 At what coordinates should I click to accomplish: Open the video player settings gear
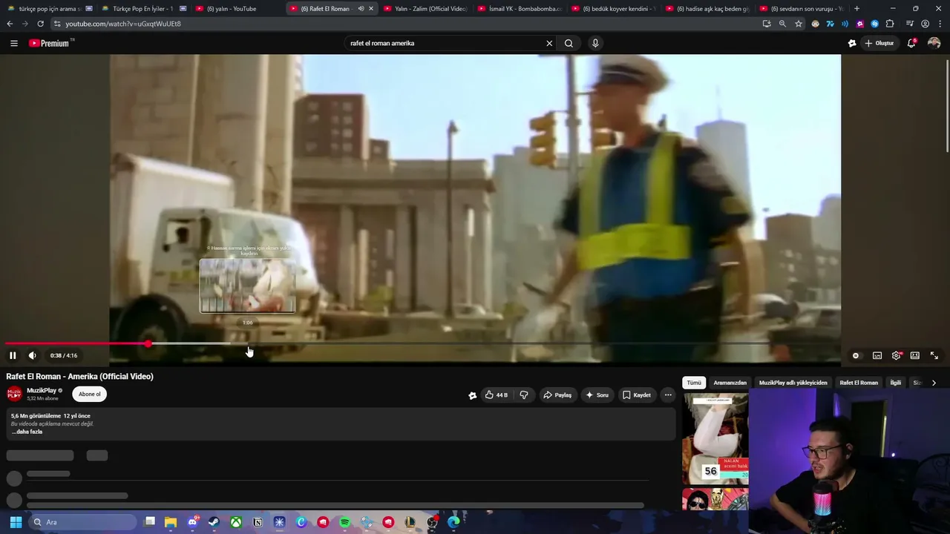pos(897,355)
